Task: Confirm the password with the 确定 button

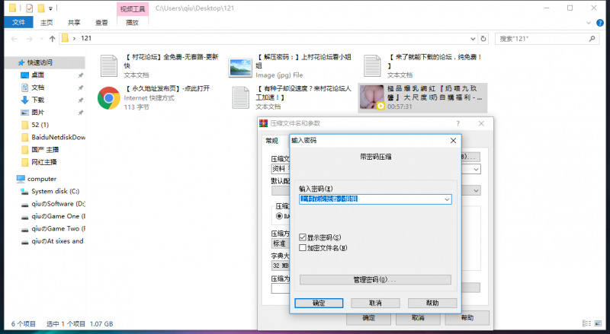Action: click(318, 303)
